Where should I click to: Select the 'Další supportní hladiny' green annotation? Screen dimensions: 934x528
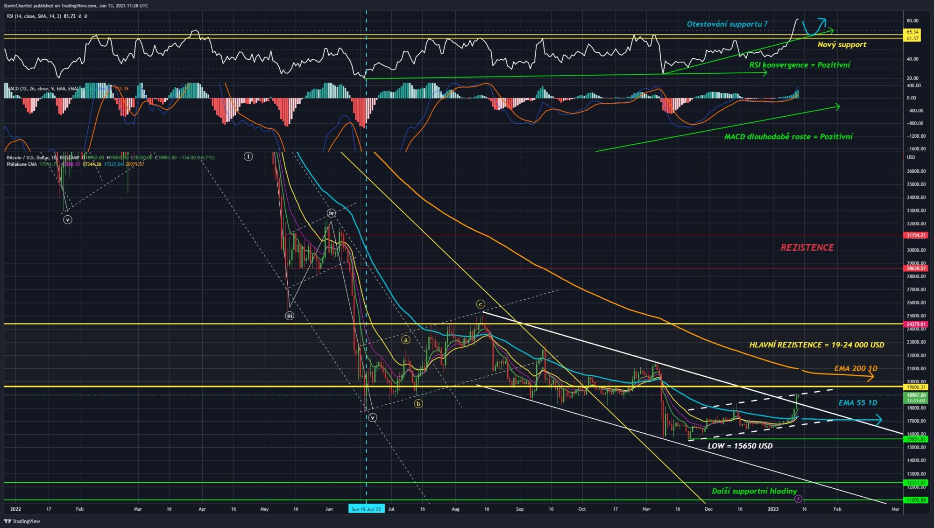click(x=754, y=491)
